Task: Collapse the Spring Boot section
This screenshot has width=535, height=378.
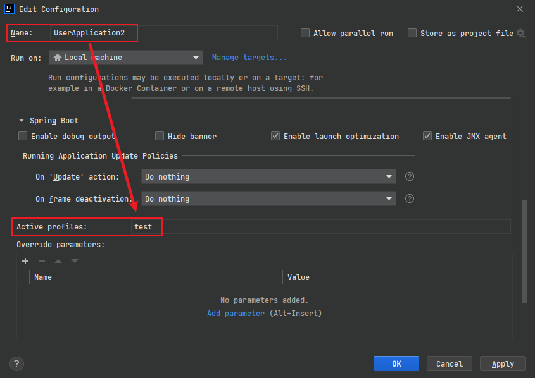Action: pos(22,120)
